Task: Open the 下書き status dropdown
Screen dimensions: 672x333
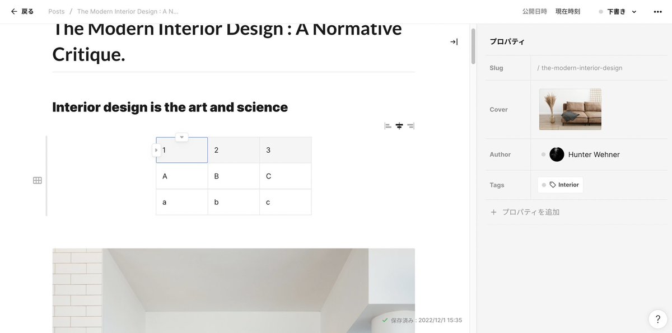Action: (618, 12)
